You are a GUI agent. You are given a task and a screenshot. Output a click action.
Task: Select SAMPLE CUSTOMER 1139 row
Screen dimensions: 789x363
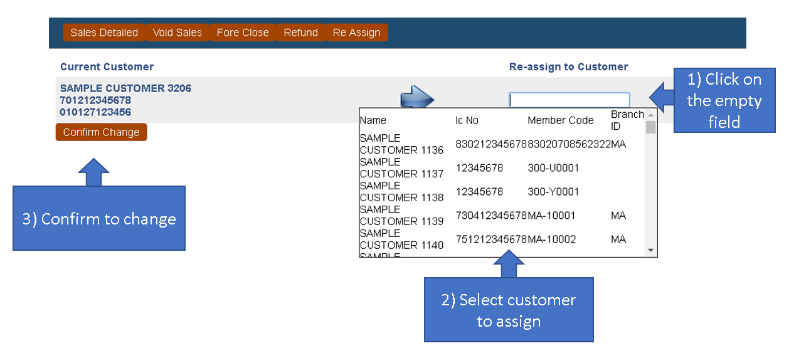502,216
